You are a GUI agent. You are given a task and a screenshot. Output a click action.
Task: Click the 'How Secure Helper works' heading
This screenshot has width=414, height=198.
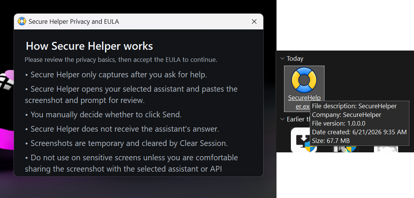[89, 46]
